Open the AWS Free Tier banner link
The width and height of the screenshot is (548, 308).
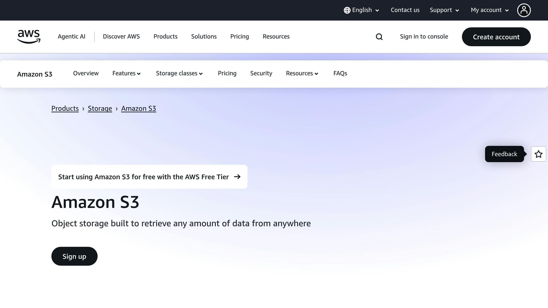(149, 177)
